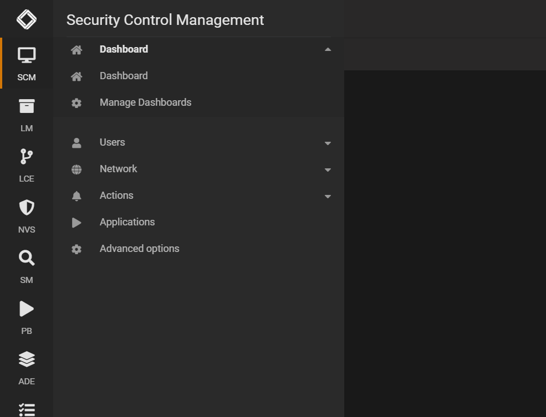Image resolution: width=546 pixels, height=417 pixels.
Task: Click the LM label in sidebar
Action: pyautogui.click(x=27, y=128)
